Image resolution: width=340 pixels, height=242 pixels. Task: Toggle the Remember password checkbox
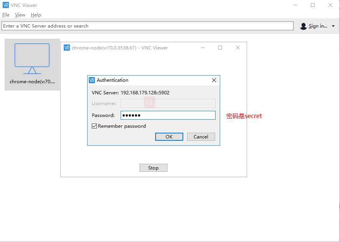[x=95, y=126]
